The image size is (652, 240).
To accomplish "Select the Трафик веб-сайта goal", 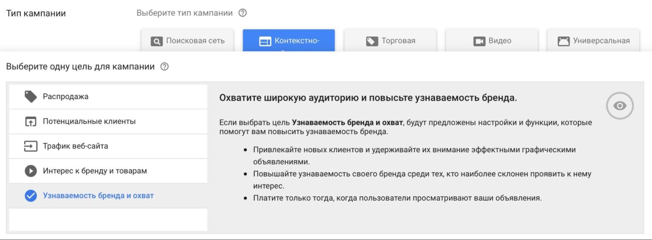I will [x=108, y=146].
